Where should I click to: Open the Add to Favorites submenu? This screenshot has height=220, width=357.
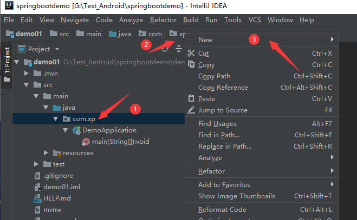point(262,184)
